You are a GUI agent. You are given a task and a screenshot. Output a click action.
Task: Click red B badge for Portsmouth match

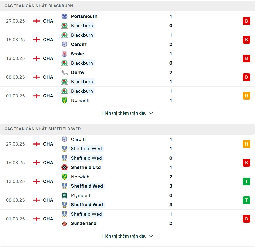pos(246,21)
